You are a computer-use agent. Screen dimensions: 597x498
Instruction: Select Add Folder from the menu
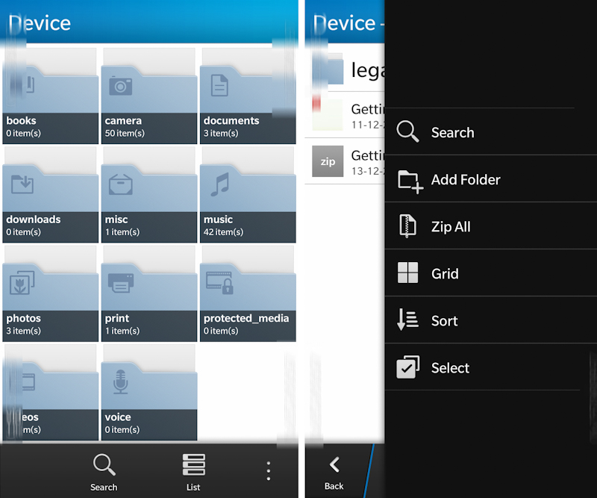[x=464, y=180]
